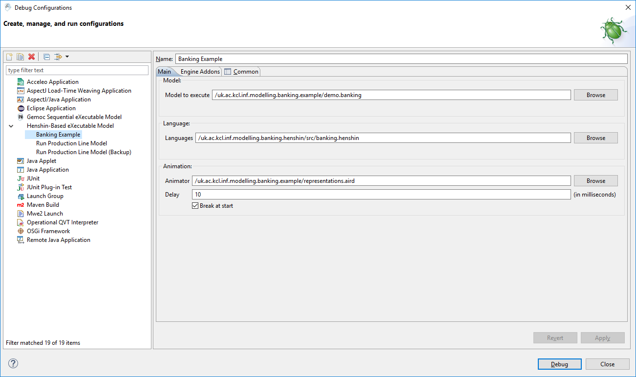The width and height of the screenshot is (636, 377).
Task: Switch to the Main tab
Action: pos(165,72)
